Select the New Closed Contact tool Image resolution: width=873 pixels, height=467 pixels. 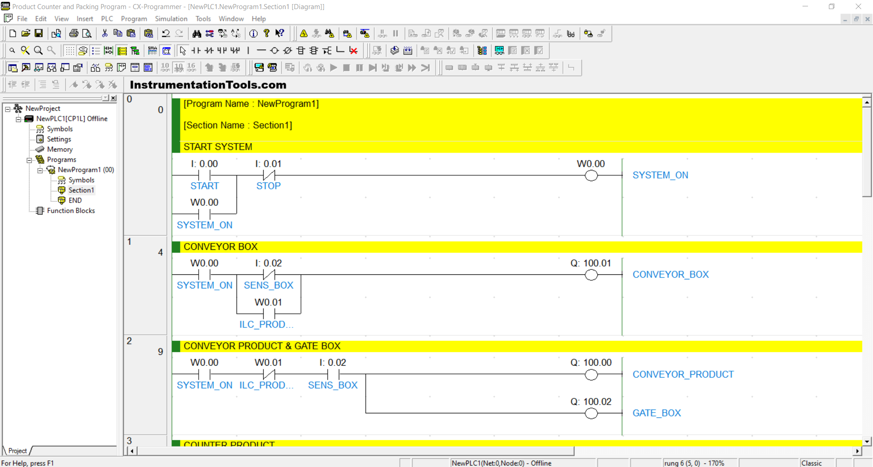(x=209, y=50)
